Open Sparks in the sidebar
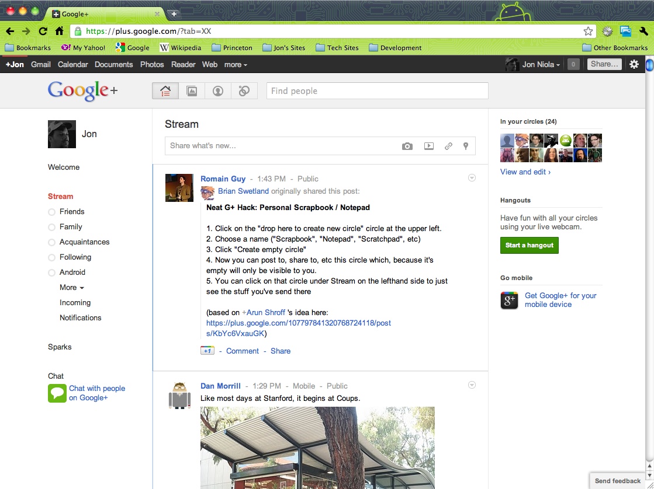This screenshot has height=489, width=654. (x=60, y=347)
